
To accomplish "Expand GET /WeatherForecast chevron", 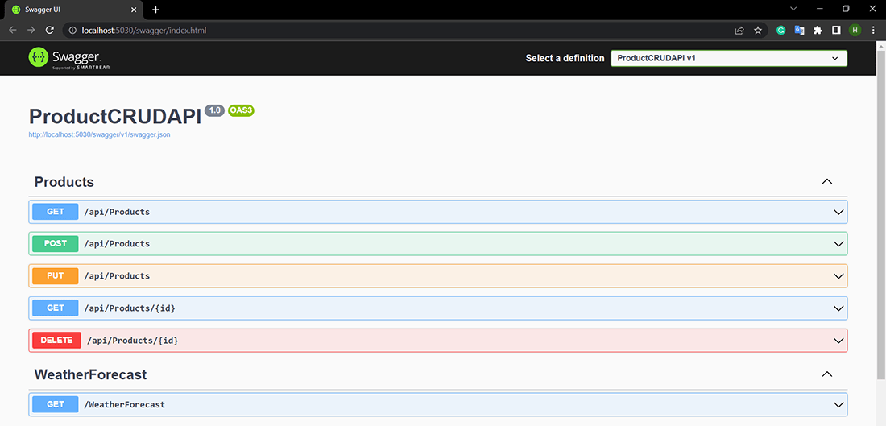I will 838,404.
